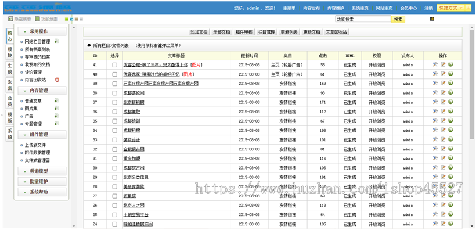Preview article ID 24 via the globe icon
This screenshot has height=230, width=476.
[450, 224]
